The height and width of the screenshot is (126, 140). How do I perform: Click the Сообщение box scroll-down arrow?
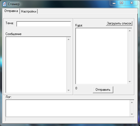click(x=69, y=90)
